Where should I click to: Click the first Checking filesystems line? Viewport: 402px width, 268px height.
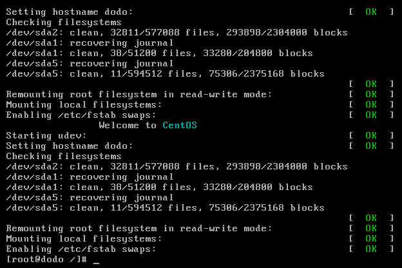click(x=64, y=23)
